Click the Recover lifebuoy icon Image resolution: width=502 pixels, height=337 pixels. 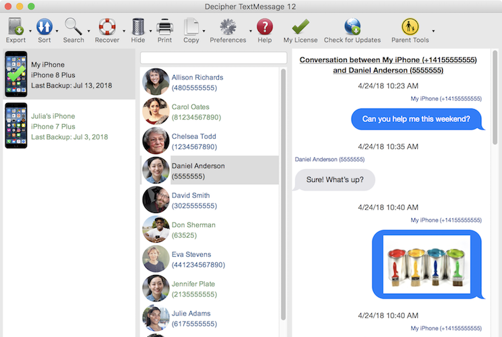pyautogui.click(x=107, y=27)
